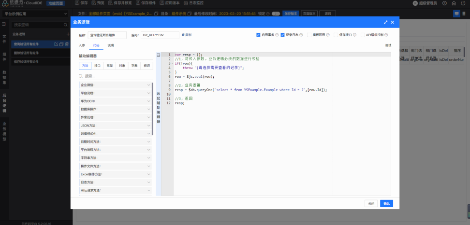Open 应用版本 from the top toolbar
This screenshot has height=225, width=470.
coord(169,3)
